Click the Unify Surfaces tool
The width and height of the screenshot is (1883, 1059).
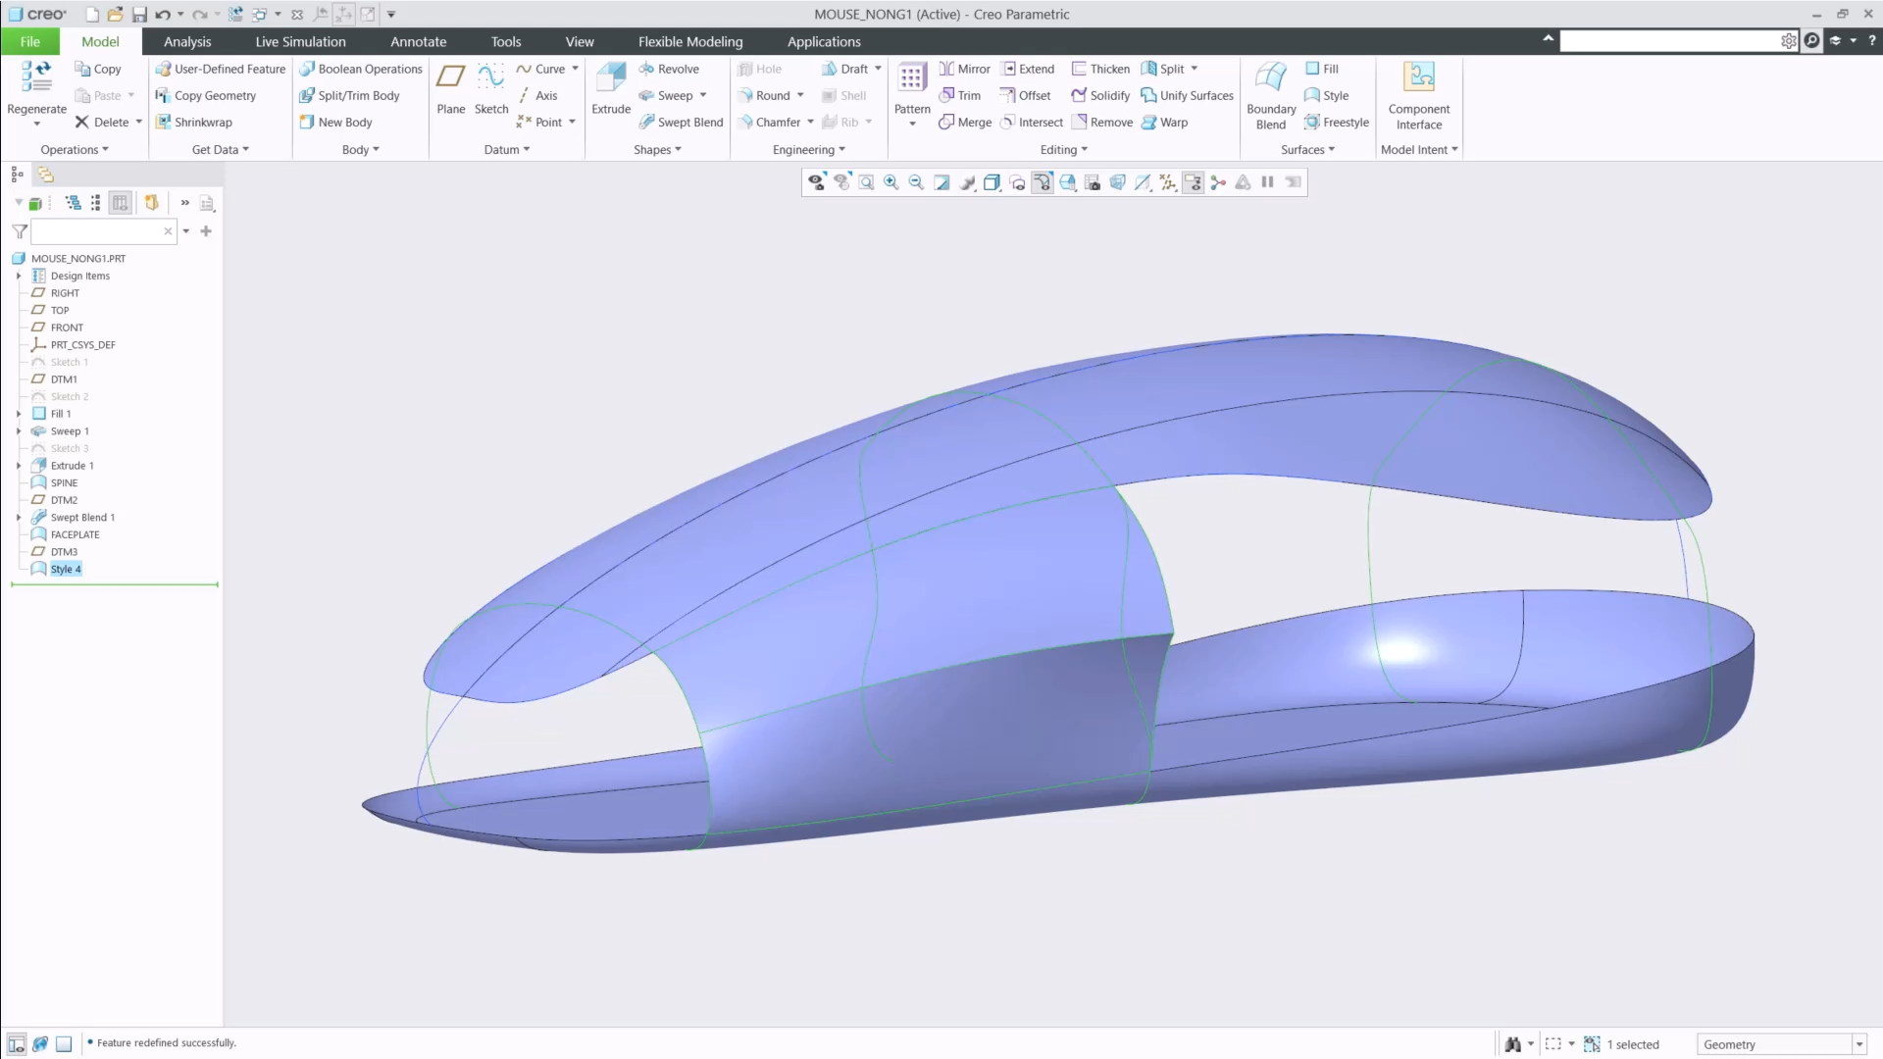tap(1187, 95)
